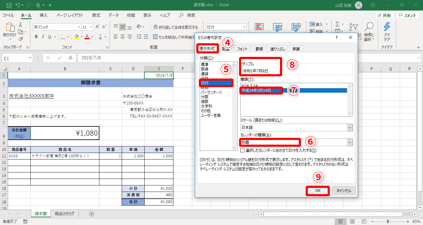
Task: Select the 商品カタログ sheet tab
Action: 64,214
